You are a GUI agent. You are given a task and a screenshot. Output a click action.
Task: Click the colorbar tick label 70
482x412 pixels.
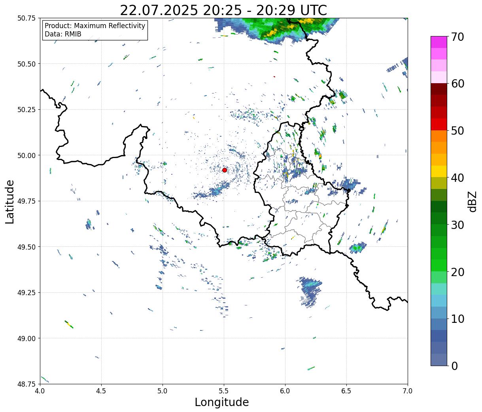457,37
